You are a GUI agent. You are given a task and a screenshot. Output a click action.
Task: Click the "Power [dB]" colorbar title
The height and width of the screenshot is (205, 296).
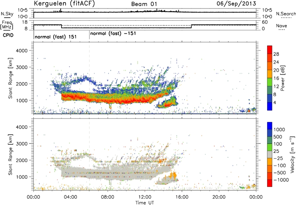[x=282, y=78]
